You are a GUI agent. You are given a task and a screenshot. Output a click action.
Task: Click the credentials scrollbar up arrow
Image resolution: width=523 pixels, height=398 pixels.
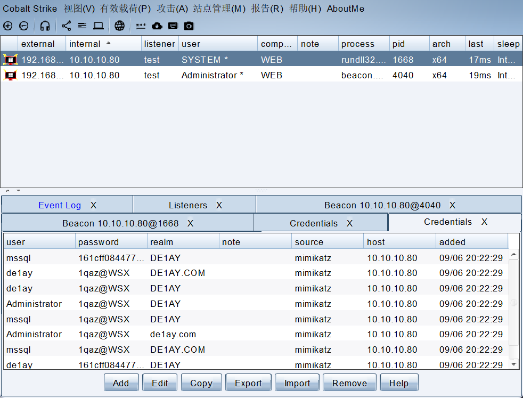click(x=513, y=255)
